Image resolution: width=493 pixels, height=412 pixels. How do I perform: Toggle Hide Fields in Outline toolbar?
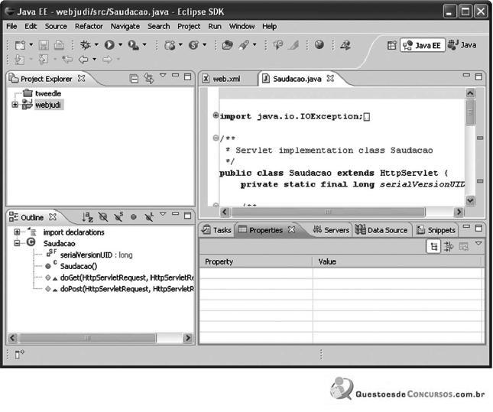(x=103, y=217)
